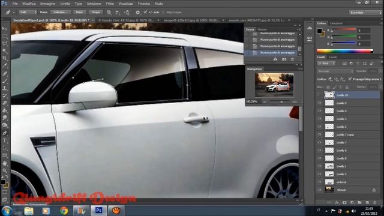This screenshot has width=384, height=216.
Task: Add a layer mask at Layers panel bottom
Action: [x=344, y=203]
